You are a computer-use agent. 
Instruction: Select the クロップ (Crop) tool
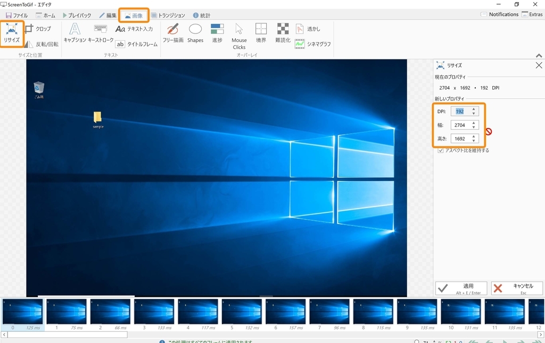tap(38, 29)
